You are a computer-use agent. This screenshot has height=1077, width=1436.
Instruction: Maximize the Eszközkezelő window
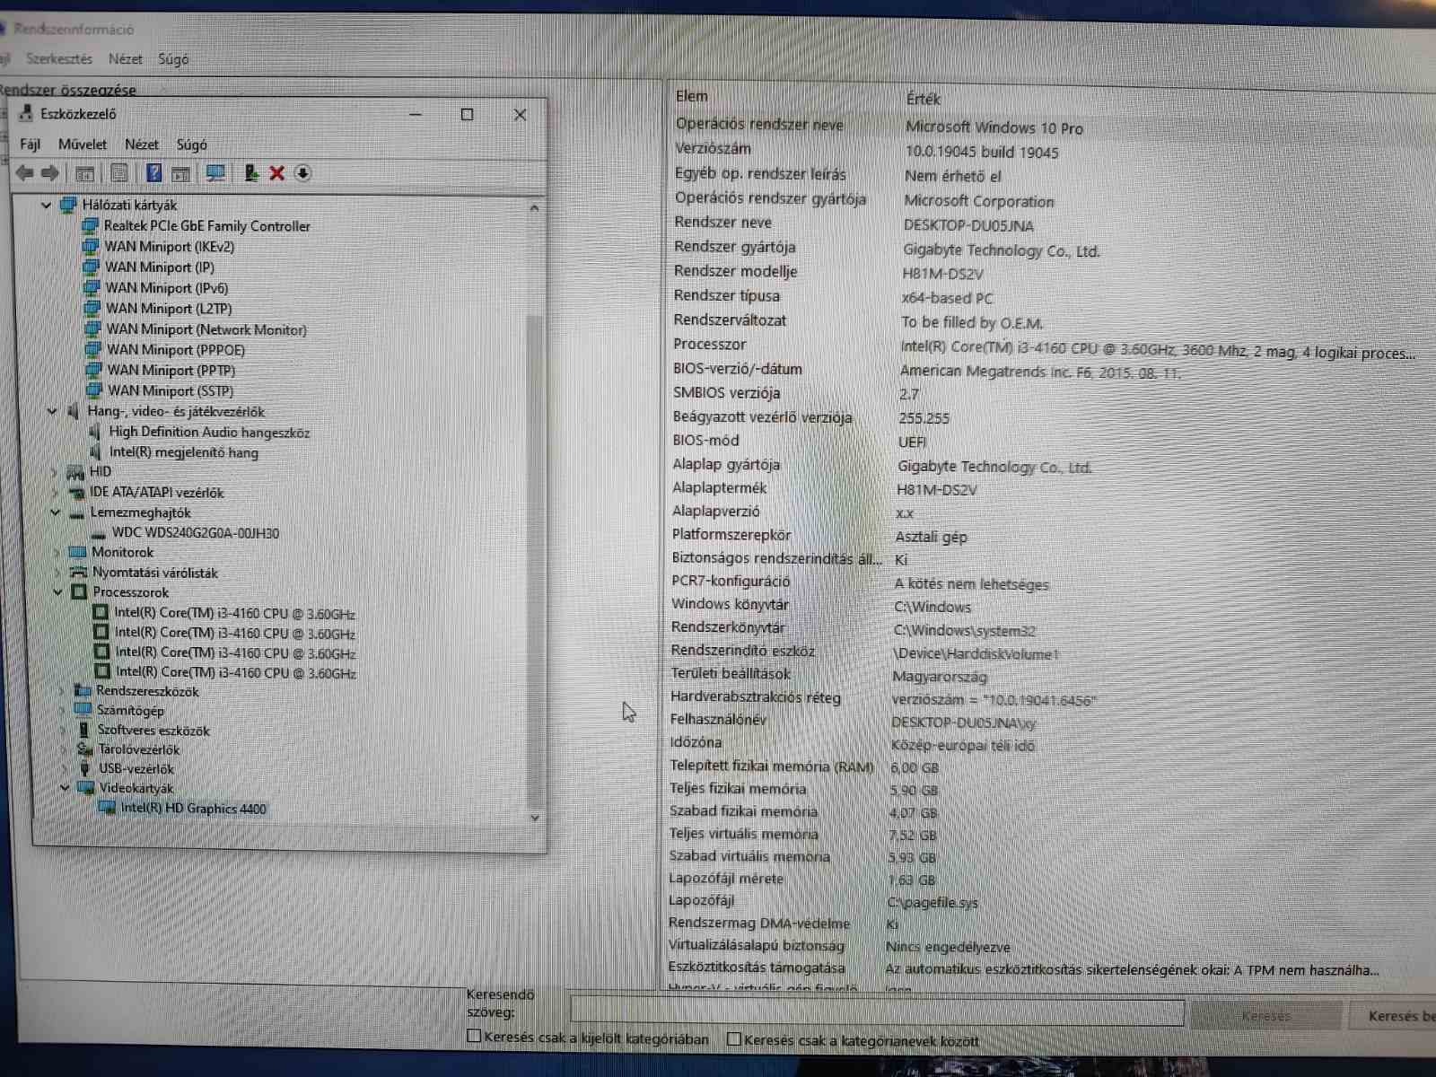pos(467,114)
